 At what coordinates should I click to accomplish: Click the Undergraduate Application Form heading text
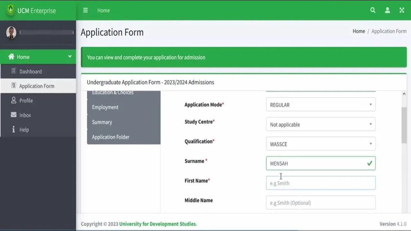[x=150, y=82]
